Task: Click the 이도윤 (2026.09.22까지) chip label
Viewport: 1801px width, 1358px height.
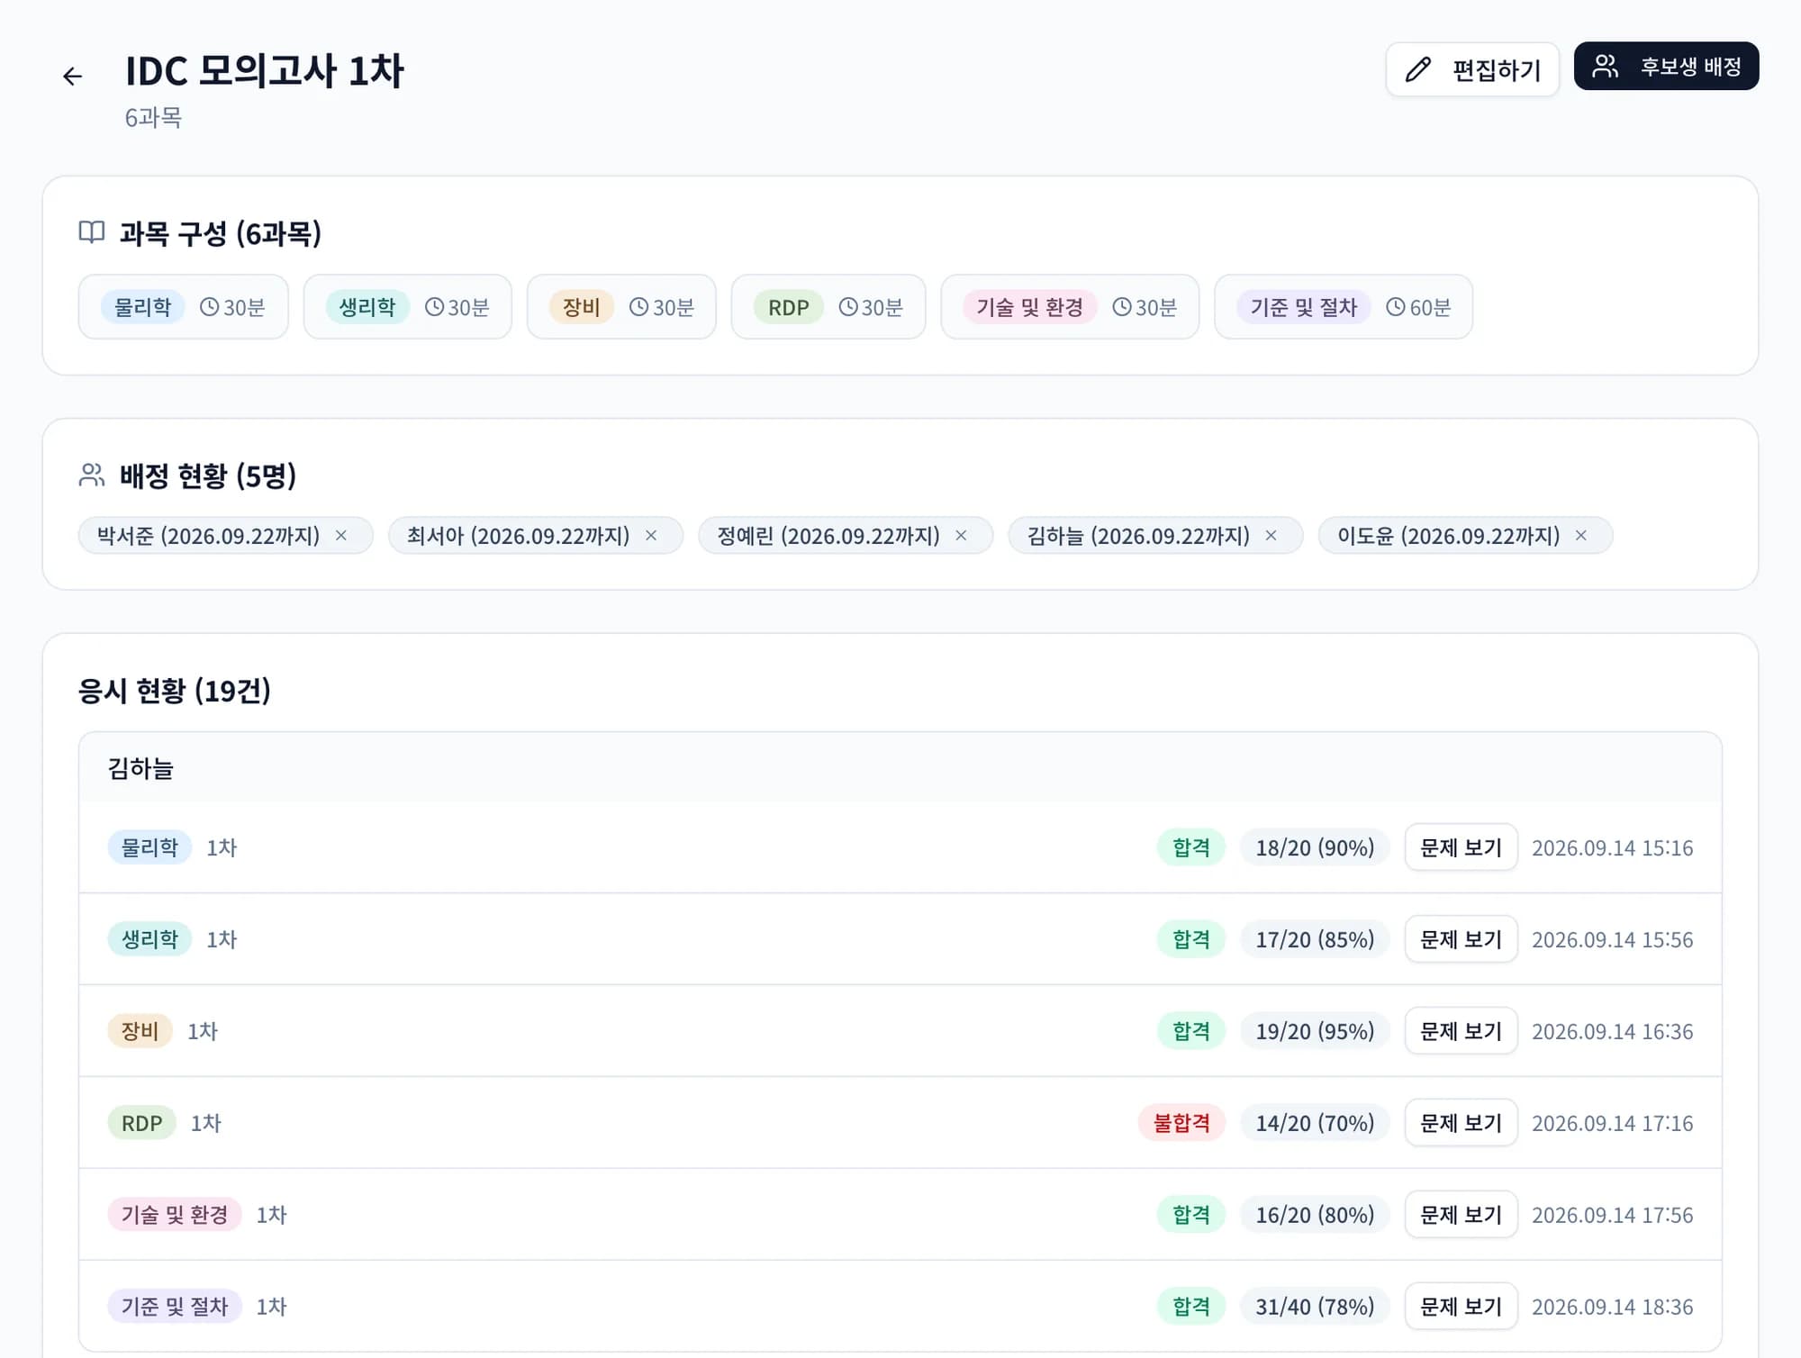Action: [1448, 536]
